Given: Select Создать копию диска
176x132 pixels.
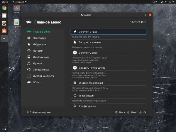Looking at the screenshot, I should pos(109,68).
